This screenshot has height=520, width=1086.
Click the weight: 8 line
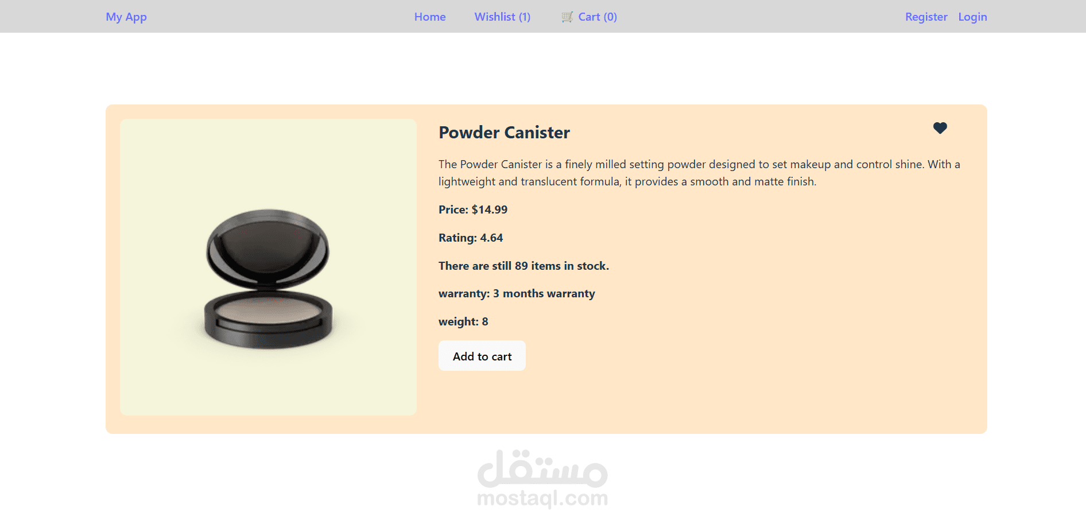pyautogui.click(x=463, y=321)
